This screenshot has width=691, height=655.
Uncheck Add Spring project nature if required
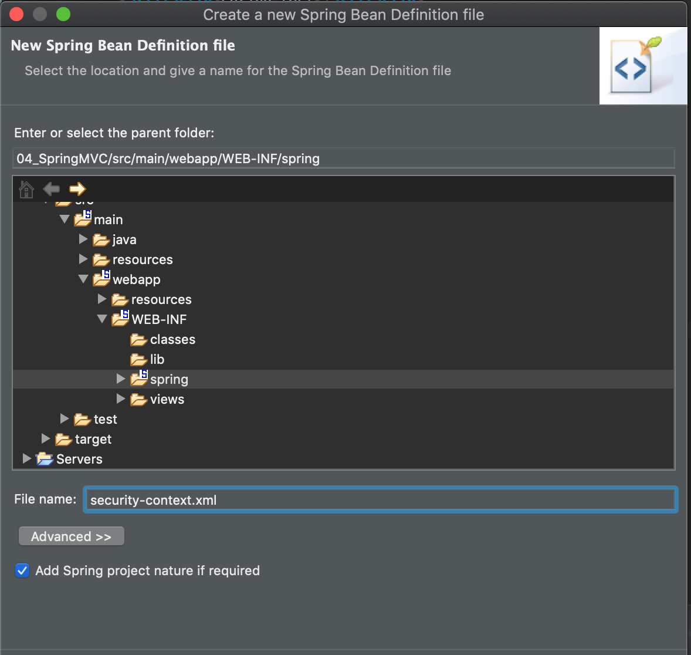(x=22, y=570)
